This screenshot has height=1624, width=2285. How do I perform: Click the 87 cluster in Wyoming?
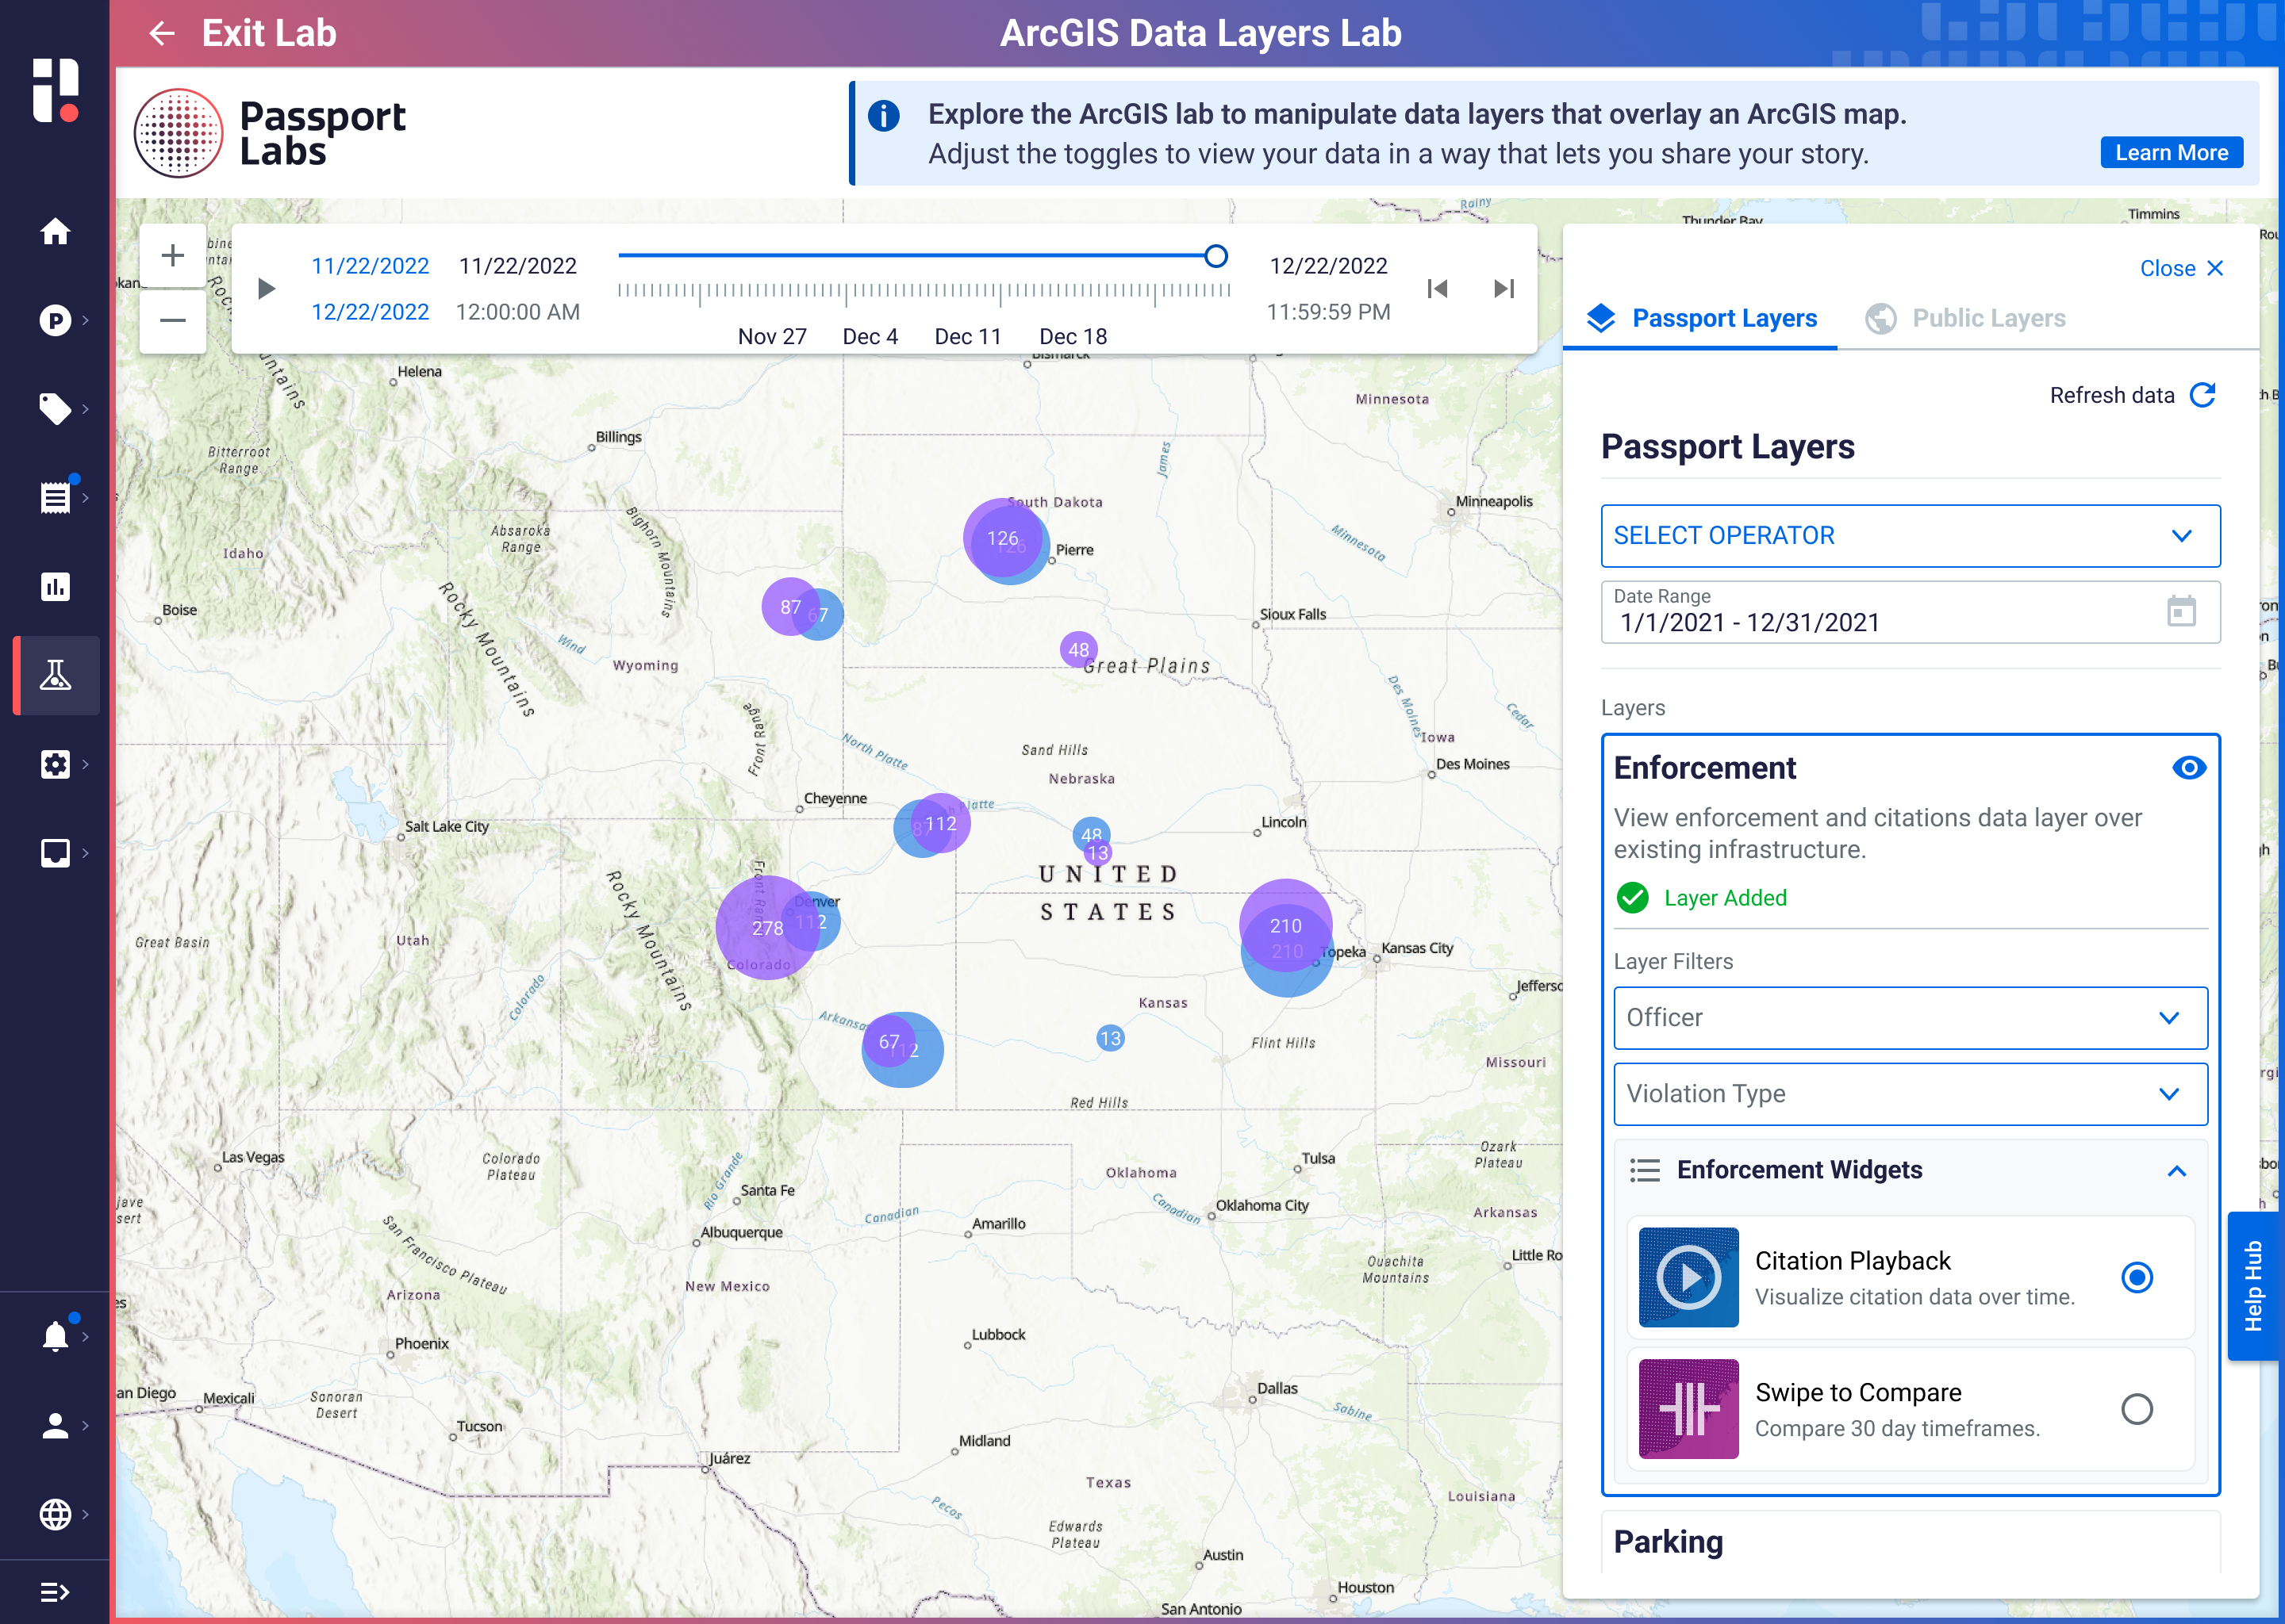tap(790, 607)
